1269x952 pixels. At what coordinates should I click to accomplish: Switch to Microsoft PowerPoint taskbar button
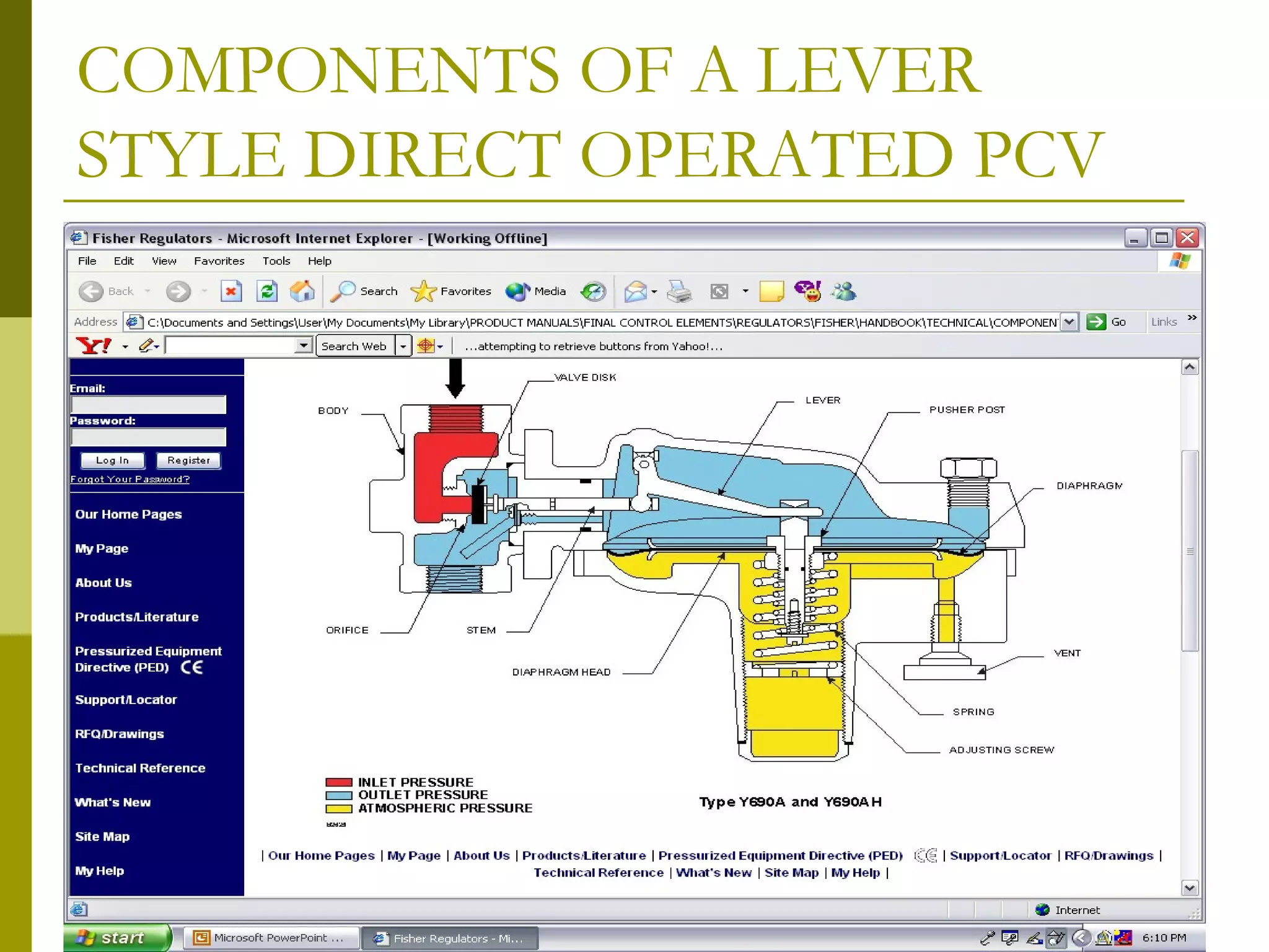click(x=273, y=938)
